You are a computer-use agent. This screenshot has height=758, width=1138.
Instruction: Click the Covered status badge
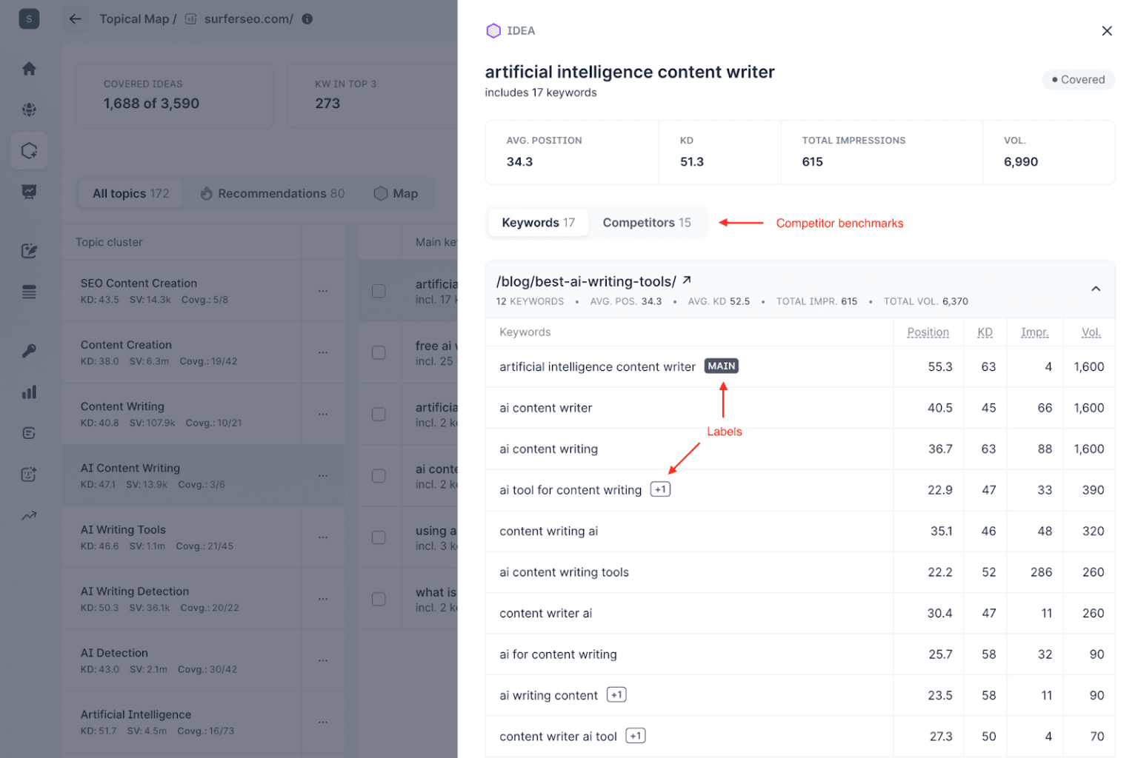pos(1078,79)
